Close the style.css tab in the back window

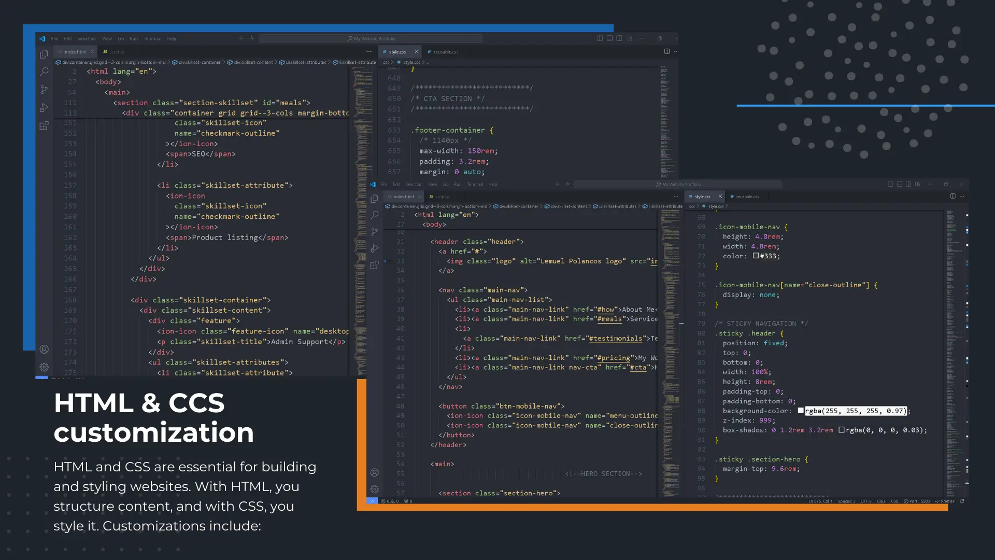click(416, 51)
